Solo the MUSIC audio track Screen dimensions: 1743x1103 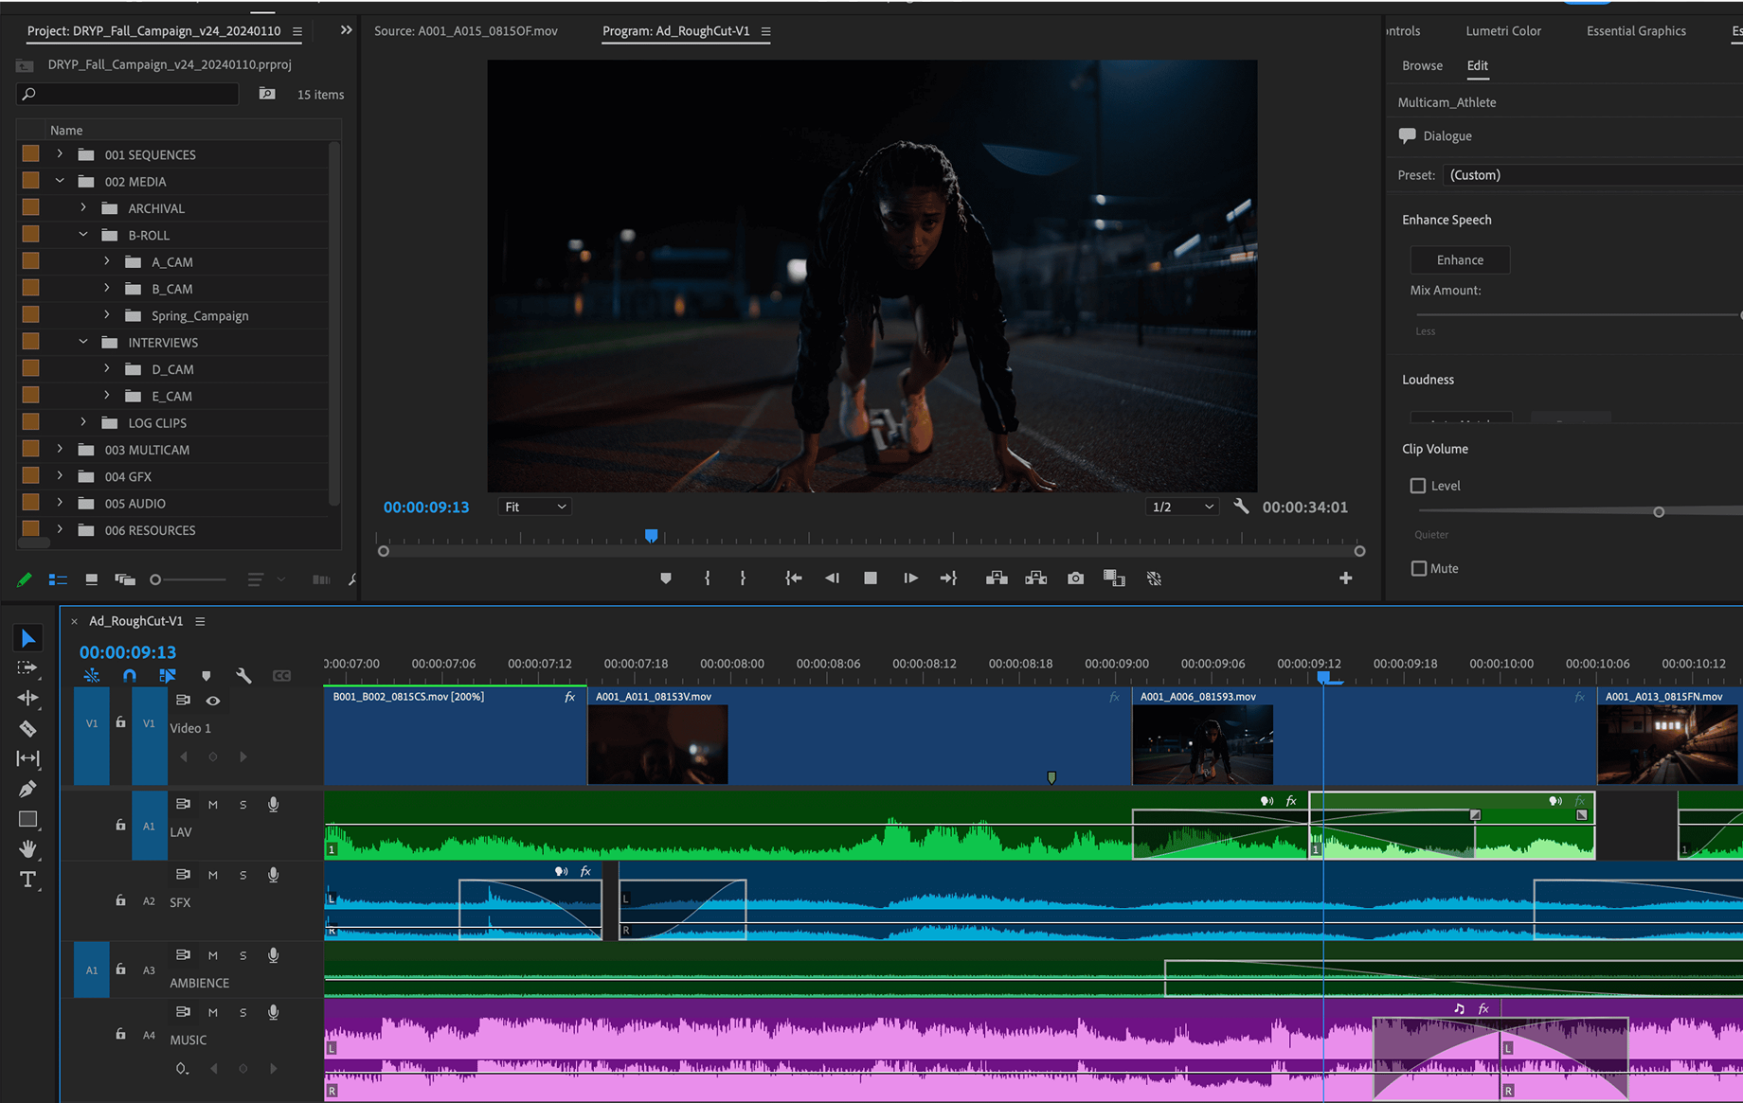point(243,1012)
